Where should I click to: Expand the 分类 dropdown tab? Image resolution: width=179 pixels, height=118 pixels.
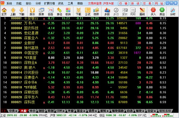pyautogui.click(x=13, y=111)
